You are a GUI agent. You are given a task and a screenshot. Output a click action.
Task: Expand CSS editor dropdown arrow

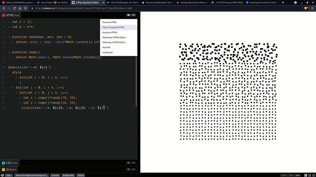[x=133, y=163]
